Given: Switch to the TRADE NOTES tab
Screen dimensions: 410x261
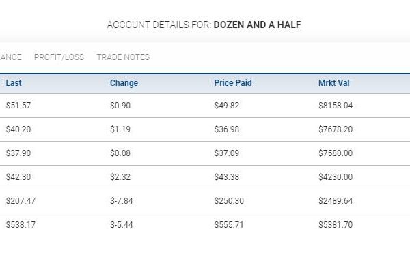Looking at the screenshot, I should 123,57.
